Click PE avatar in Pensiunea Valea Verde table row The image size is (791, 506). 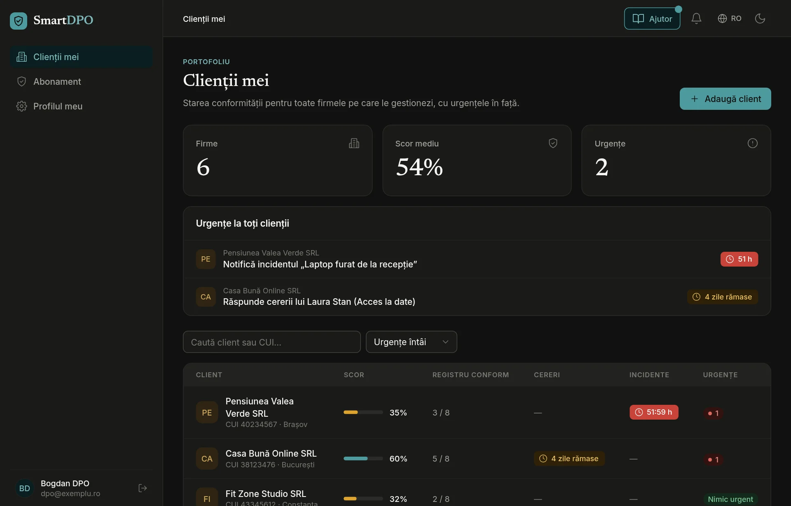point(207,413)
